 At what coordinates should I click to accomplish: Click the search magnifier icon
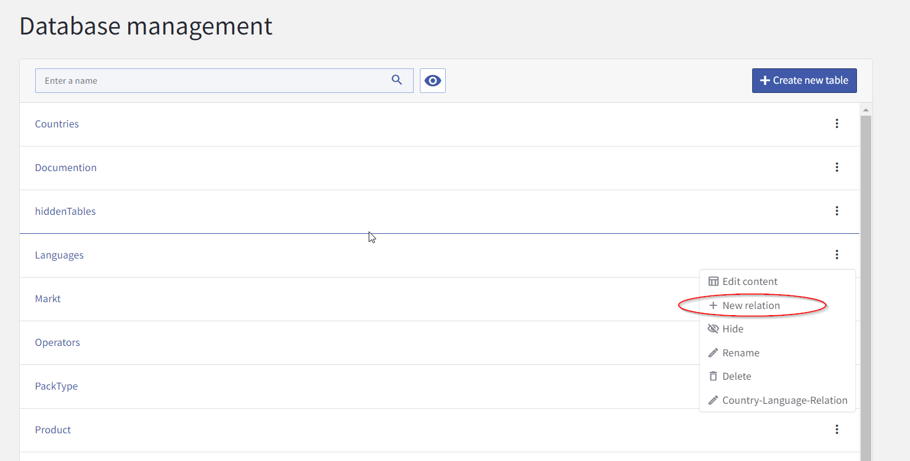click(397, 80)
